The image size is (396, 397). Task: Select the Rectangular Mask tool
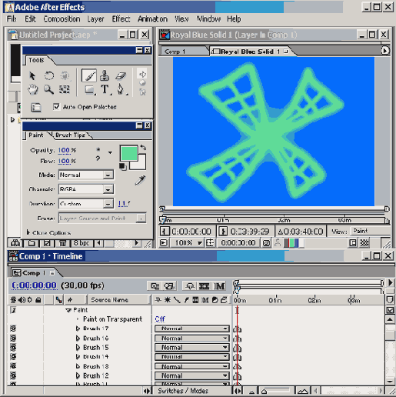89,89
